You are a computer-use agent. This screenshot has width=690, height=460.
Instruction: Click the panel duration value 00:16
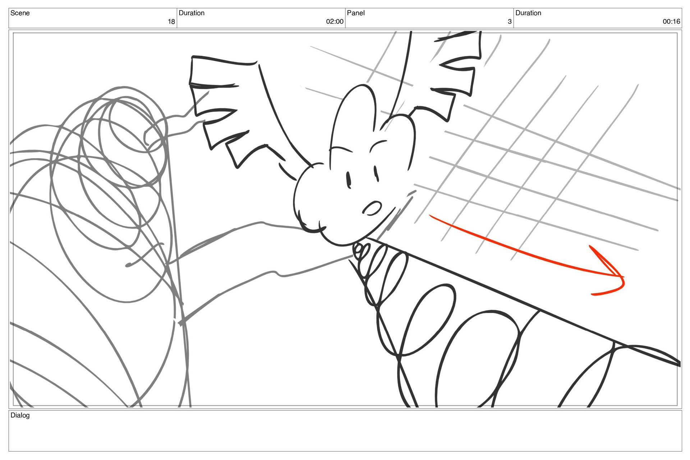(671, 22)
